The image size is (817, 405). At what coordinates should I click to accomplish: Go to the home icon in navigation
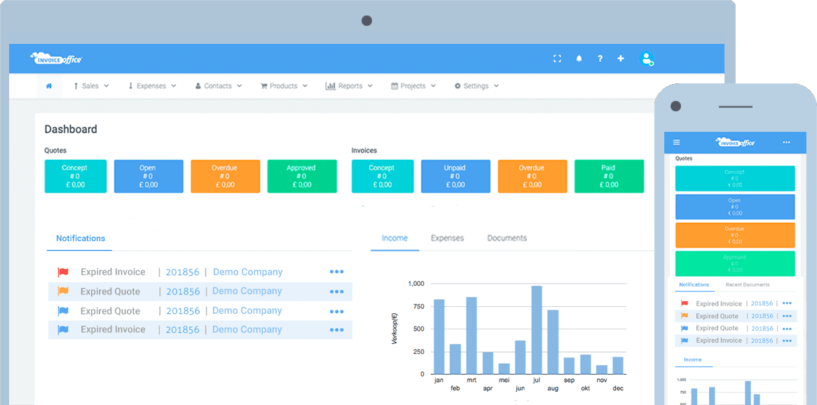(49, 86)
